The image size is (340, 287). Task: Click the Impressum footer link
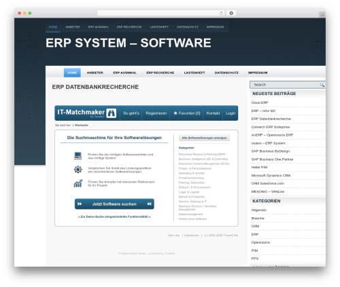[191, 235]
